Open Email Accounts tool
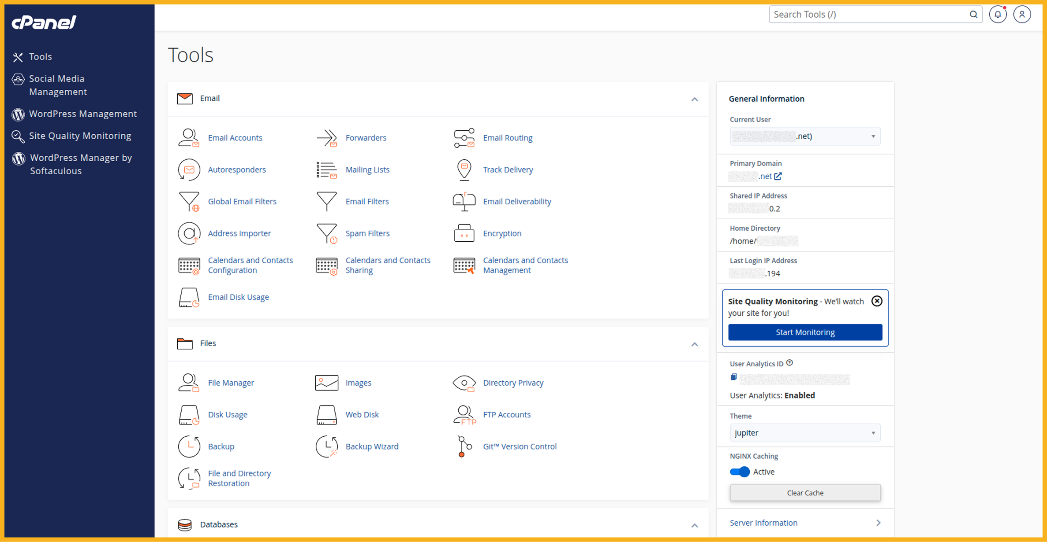 pos(235,137)
